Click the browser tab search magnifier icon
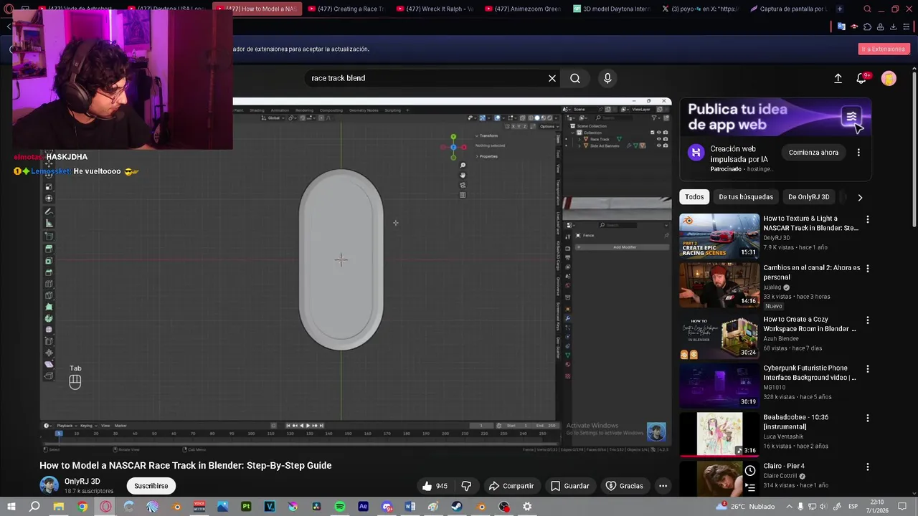This screenshot has width=918, height=516. click(868, 9)
